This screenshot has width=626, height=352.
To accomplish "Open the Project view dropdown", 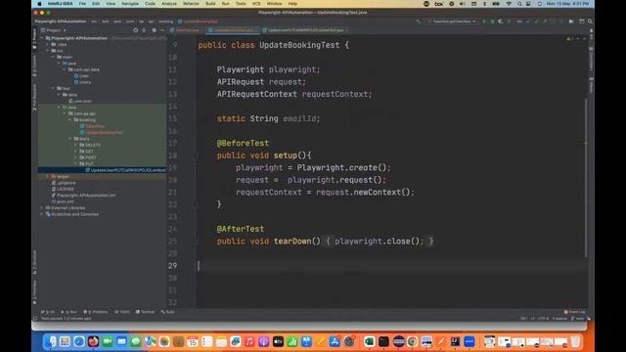I will (x=56, y=30).
